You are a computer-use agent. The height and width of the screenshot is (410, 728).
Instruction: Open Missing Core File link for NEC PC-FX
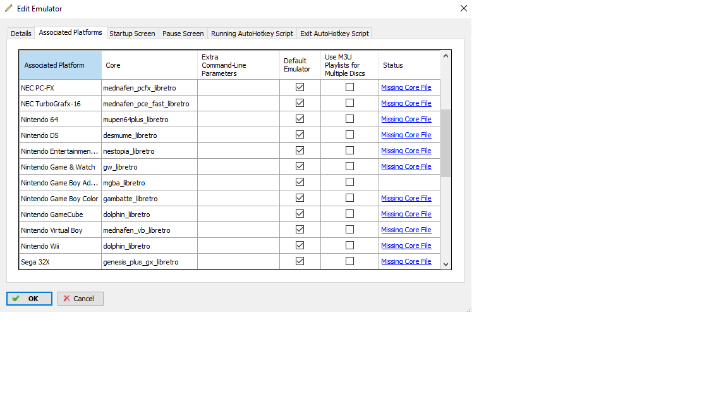[x=406, y=87]
